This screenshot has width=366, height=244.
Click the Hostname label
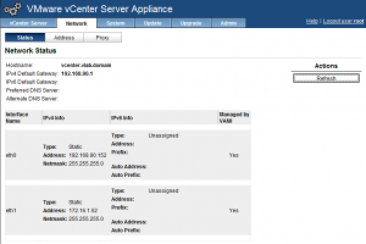tap(20, 65)
